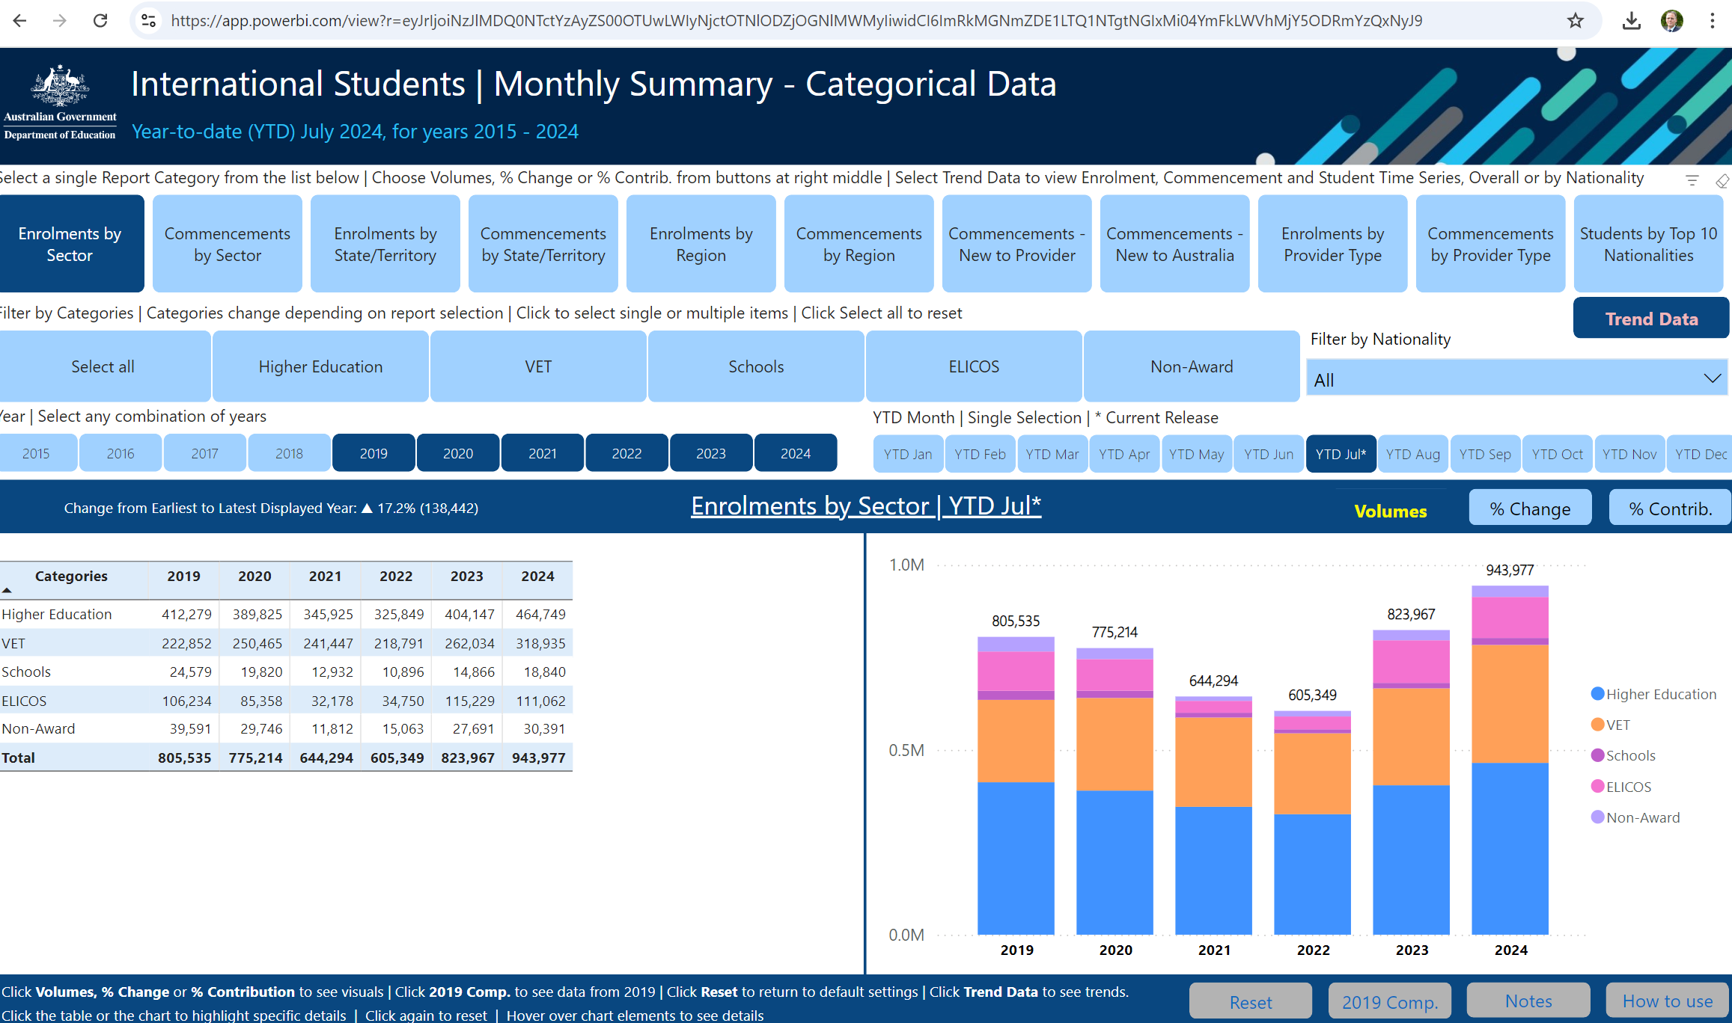Bookmark this page with star icon
The image size is (1732, 1023).
click(x=1576, y=20)
